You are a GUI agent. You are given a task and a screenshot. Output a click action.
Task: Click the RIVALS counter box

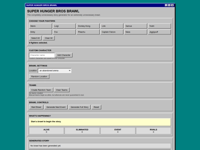point(153,131)
